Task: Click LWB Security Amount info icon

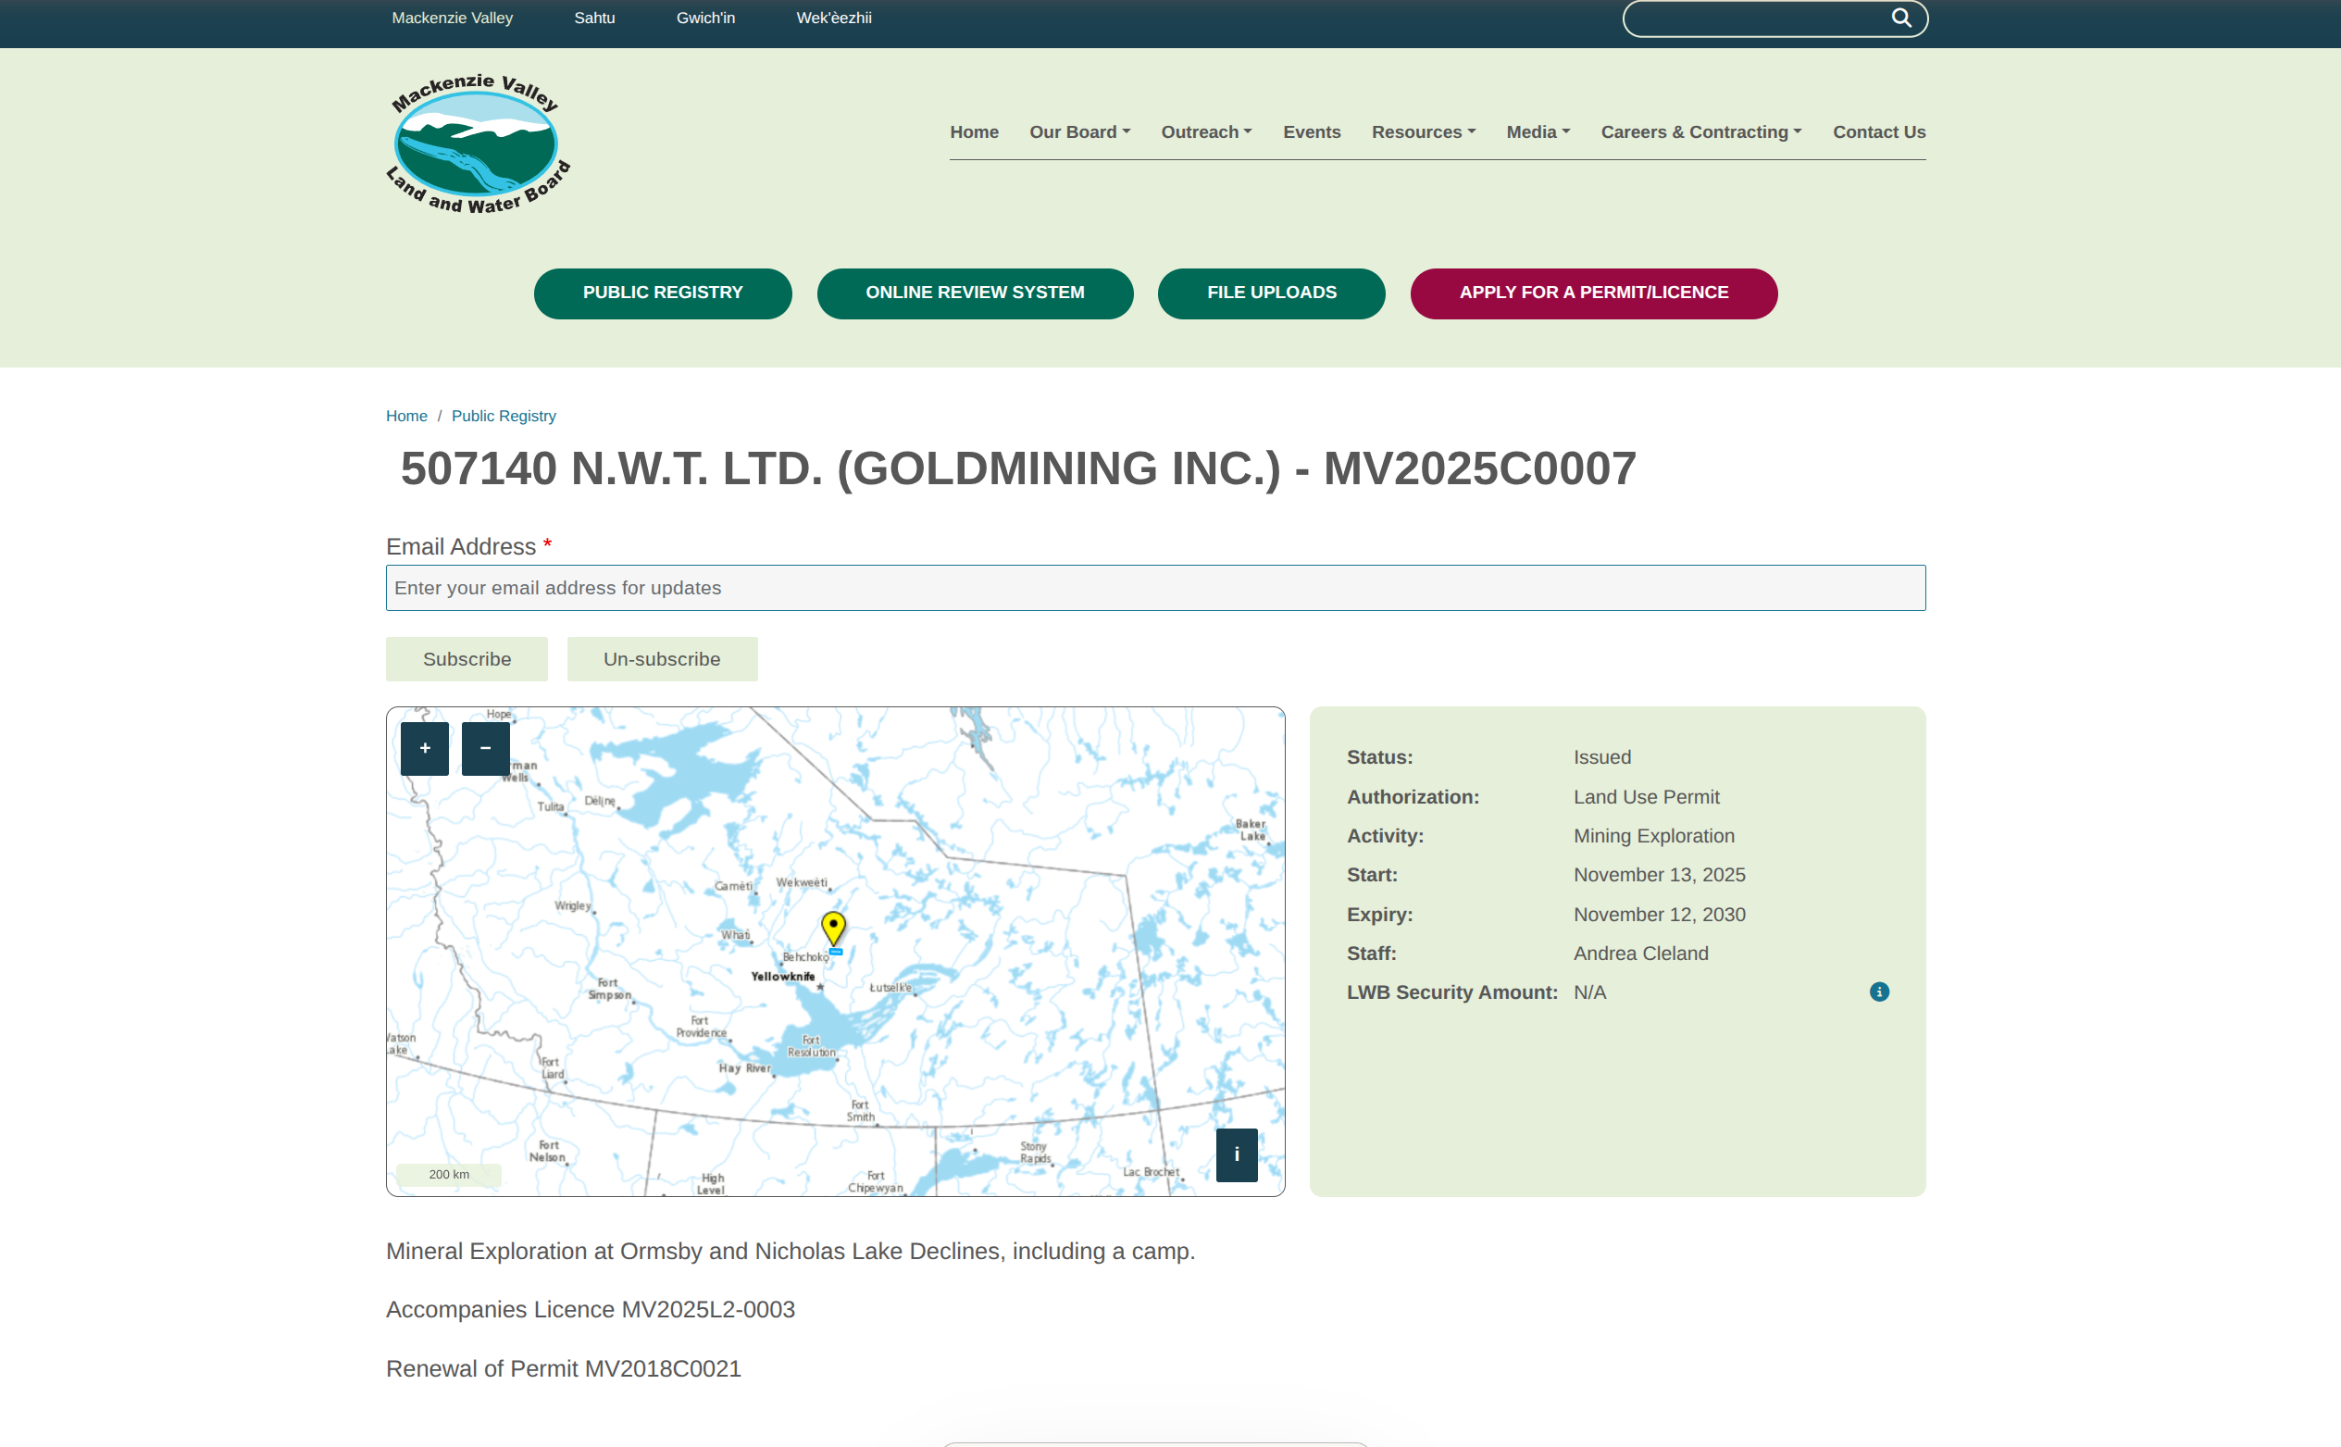Action: click(1879, 992)
